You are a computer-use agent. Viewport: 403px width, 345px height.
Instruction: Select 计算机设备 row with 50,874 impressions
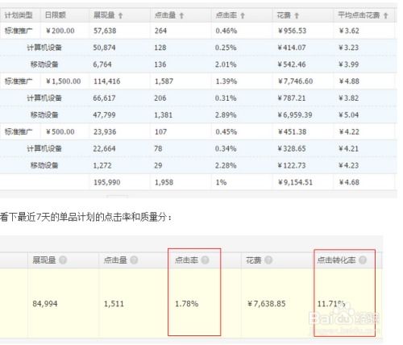pyautogui.click(x=198, y=48)
